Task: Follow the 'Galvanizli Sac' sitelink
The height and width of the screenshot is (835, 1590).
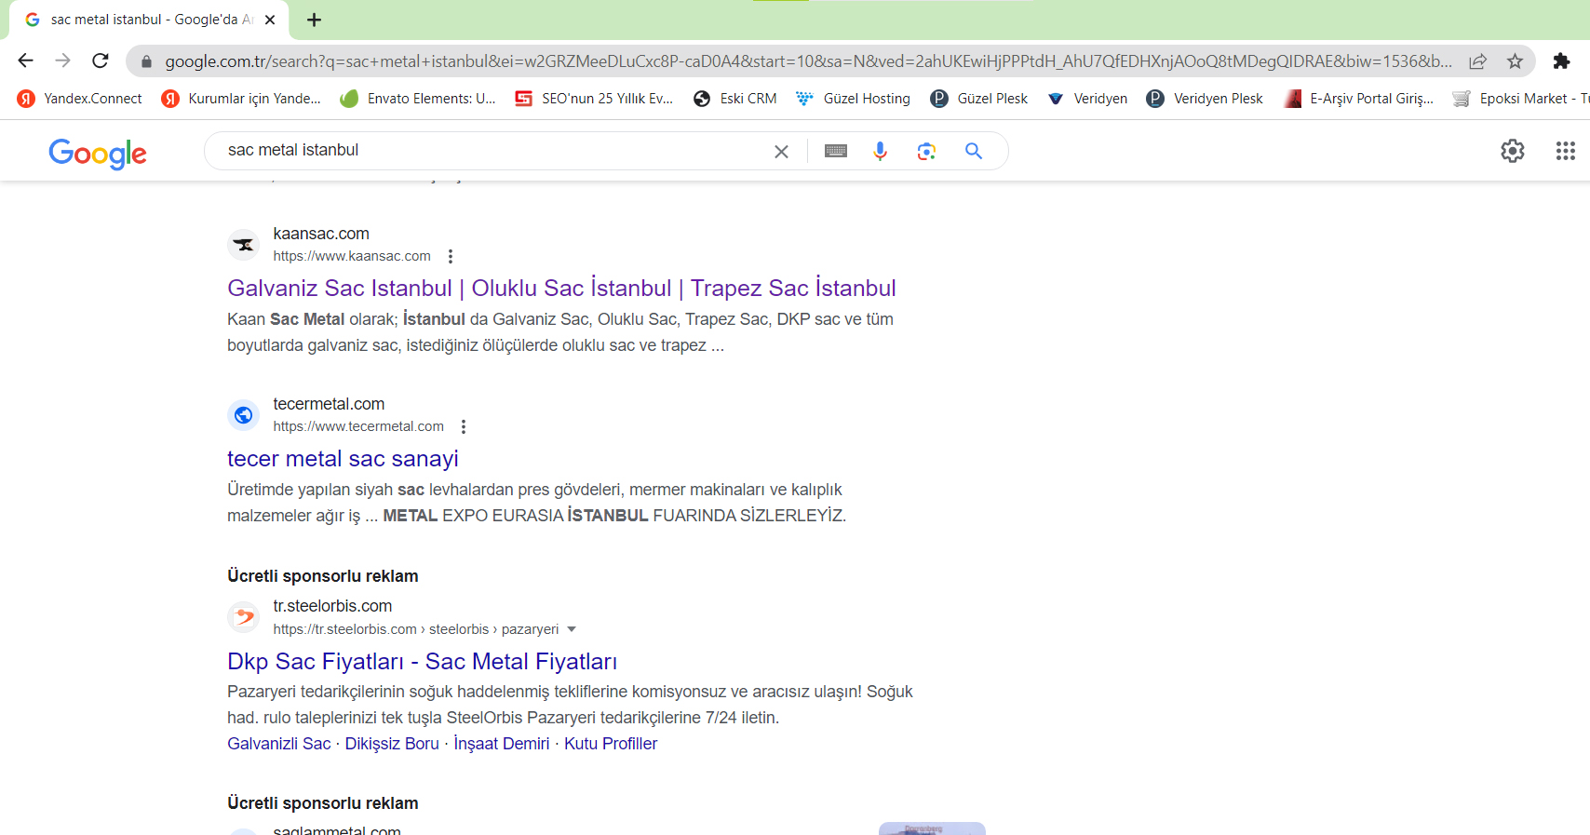Action: point(278,744)
